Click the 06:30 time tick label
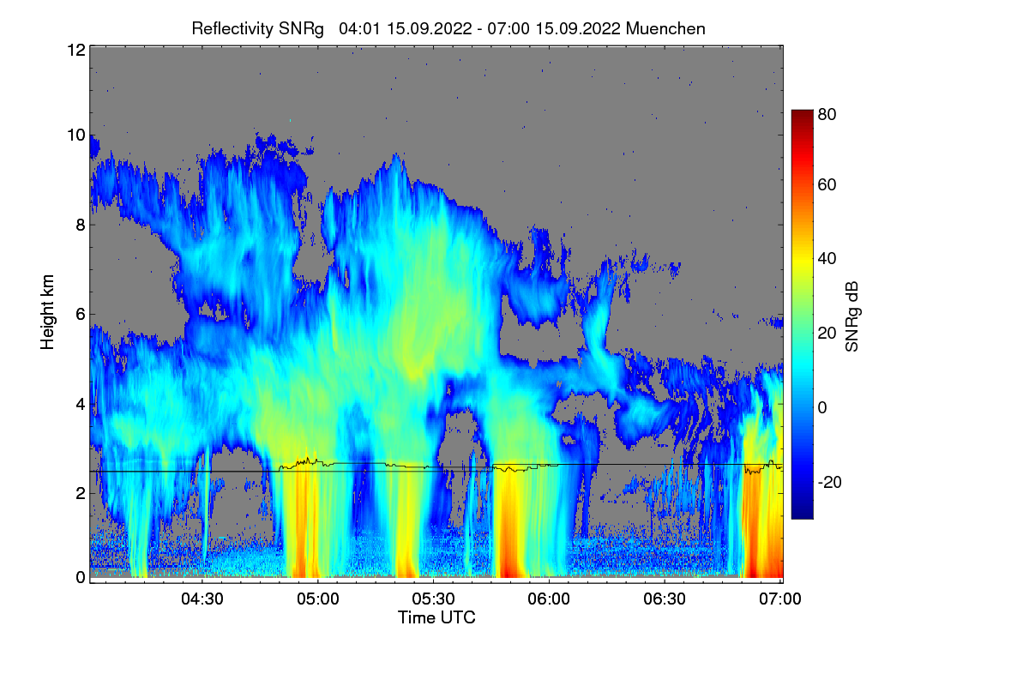The image size is (1029, 686). (x=665, y=599)
